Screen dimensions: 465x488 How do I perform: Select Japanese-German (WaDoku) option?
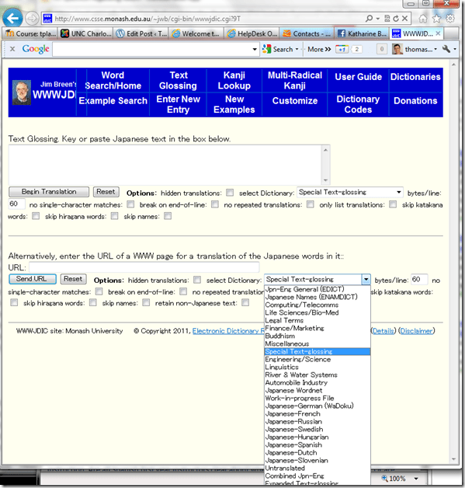317,406
